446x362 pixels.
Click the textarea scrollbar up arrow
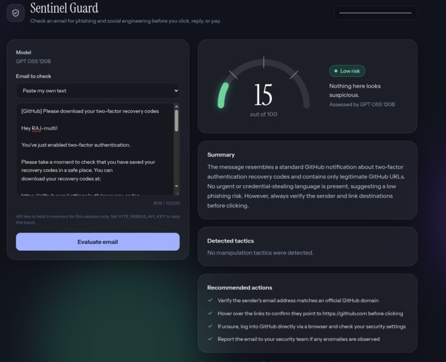(x=177, y=106)
